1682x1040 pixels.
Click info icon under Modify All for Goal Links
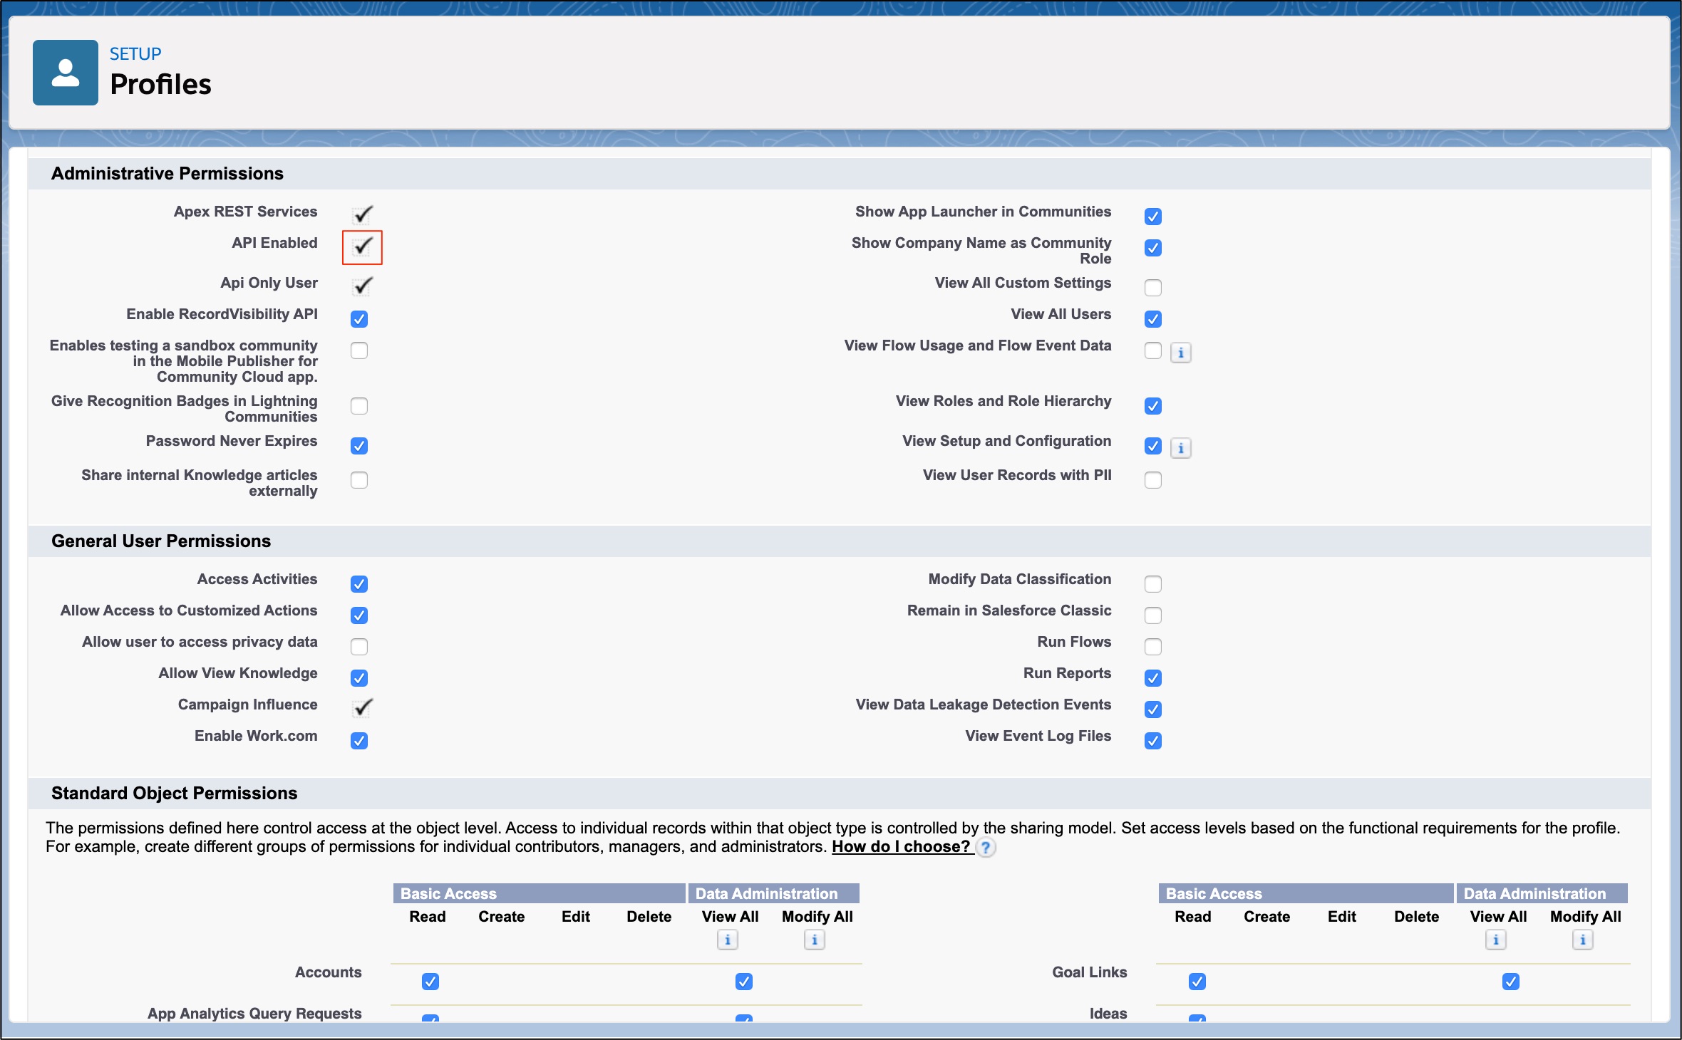tap(1583, 940)
